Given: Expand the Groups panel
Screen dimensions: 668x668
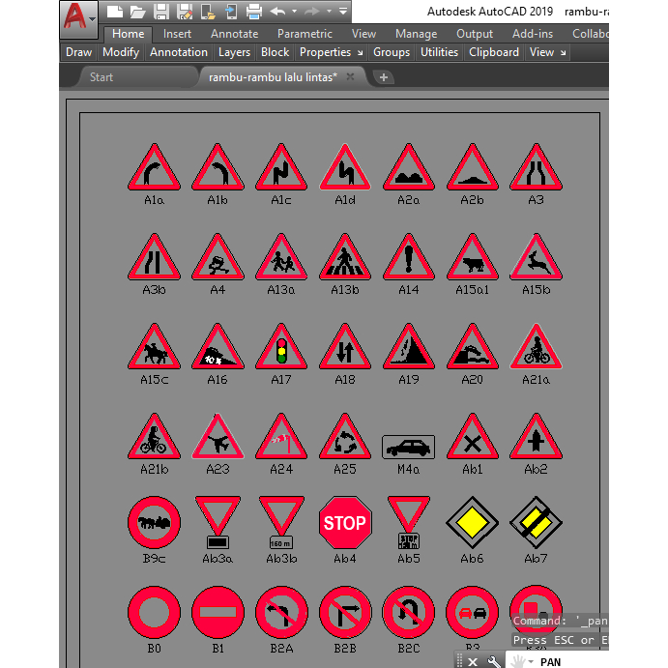Looking at the screenshot, I should click(x=392, y=52).
